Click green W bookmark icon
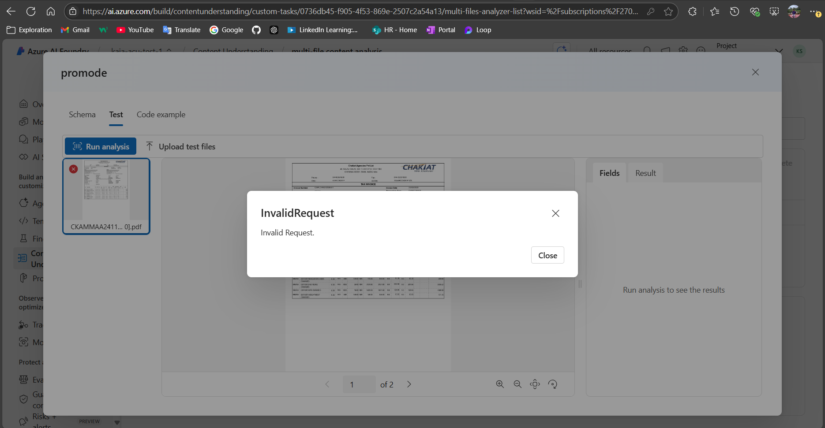The height and width of the screenshot is (428, 825). (x=103, y=30)
